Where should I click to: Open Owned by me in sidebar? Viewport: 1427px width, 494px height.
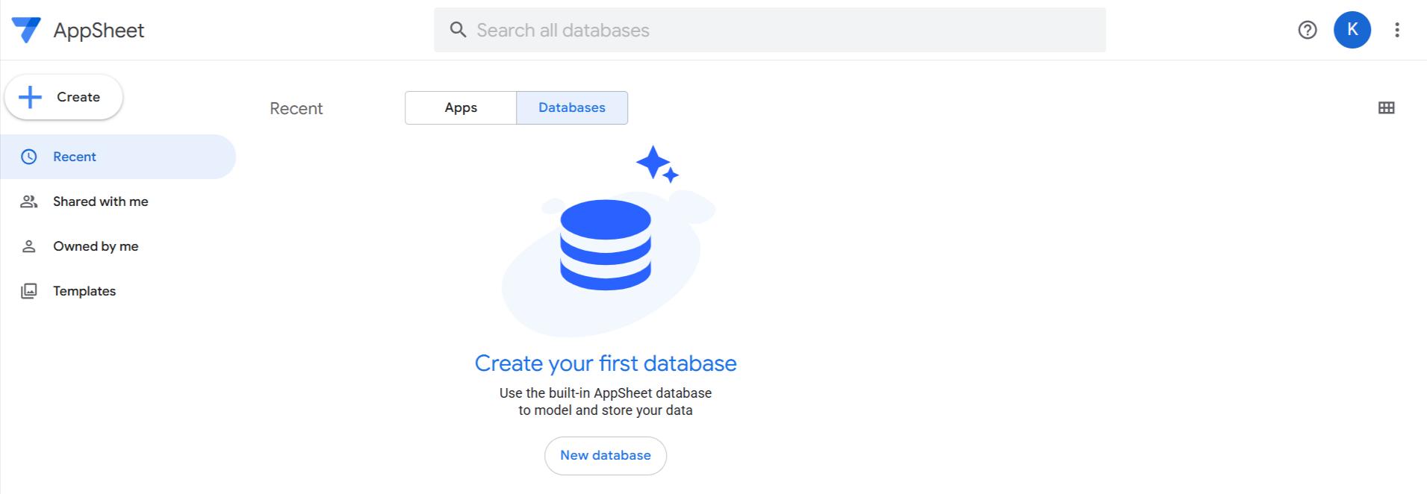(x=118, y=246)
